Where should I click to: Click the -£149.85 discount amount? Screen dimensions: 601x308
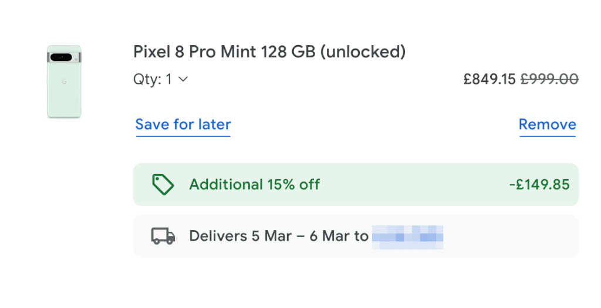[539, 184]
